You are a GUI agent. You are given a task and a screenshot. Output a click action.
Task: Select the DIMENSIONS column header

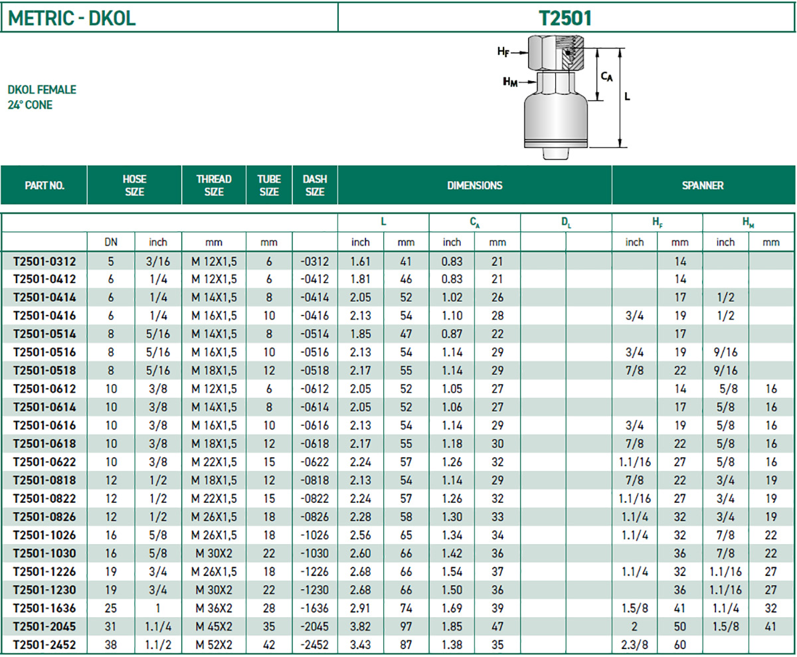coord(474,185)
